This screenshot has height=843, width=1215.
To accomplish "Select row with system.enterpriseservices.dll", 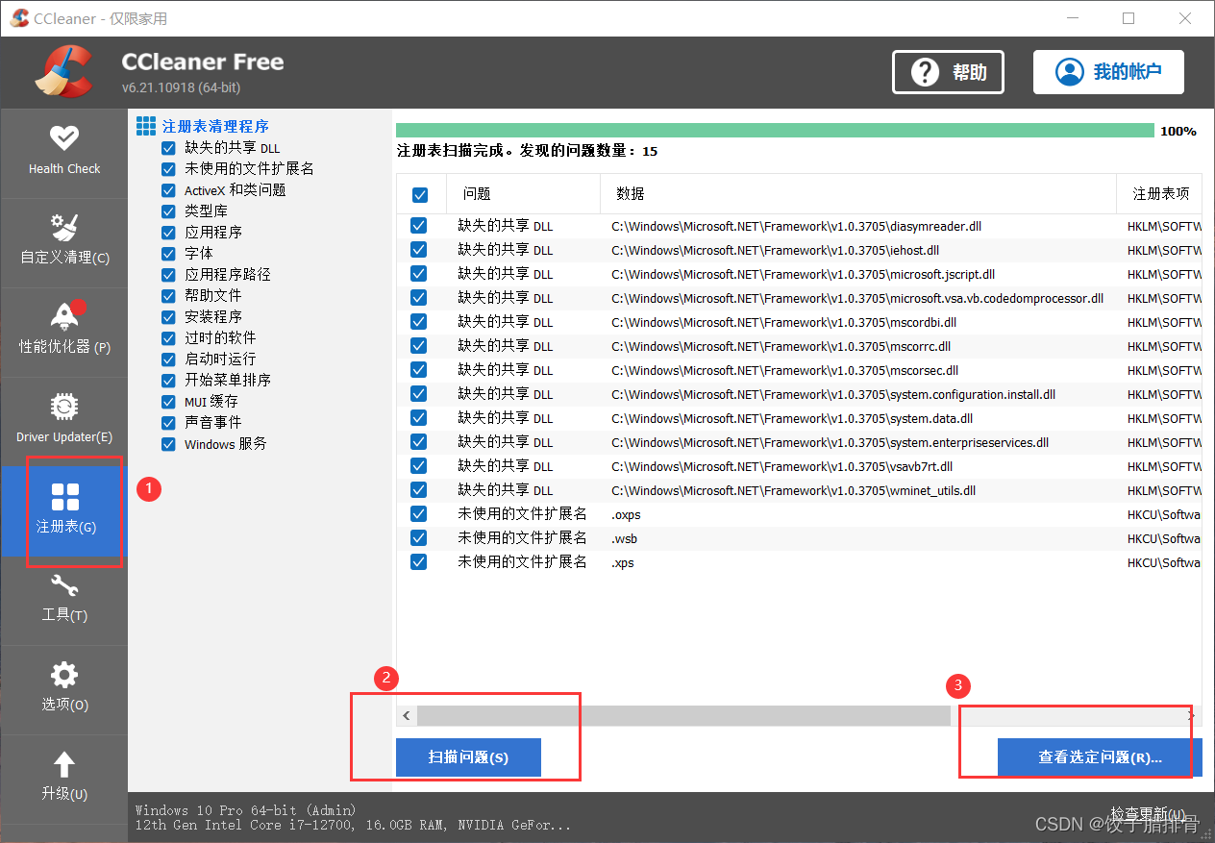I will tap(799, 442).
